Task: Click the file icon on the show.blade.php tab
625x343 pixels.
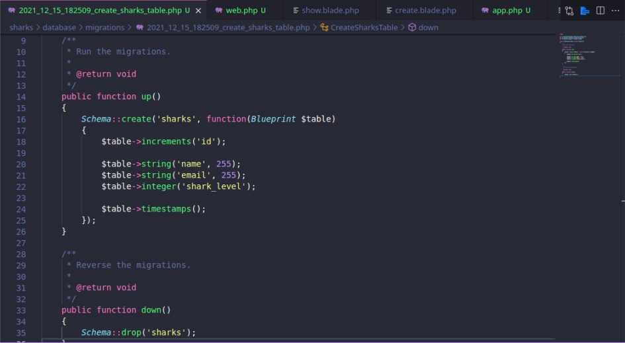Action: click(296, 11)
